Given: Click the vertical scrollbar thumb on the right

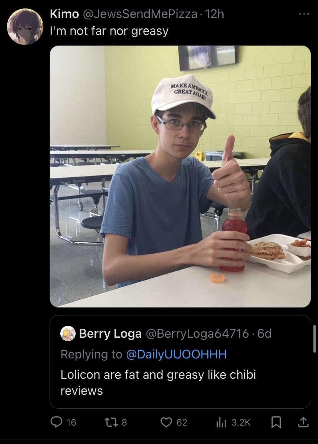Looking at the screenshot, I should tap(314, 339).
